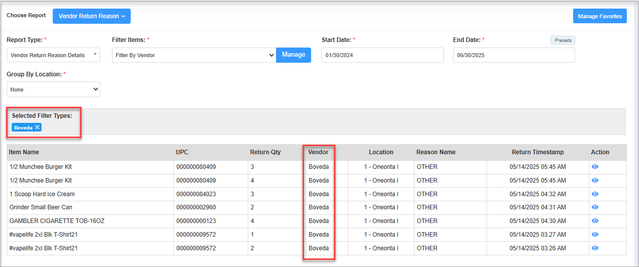Open eye icon for return at 03:26 AM
Viewport: 639px width, 267px height.
pos(595,248)
